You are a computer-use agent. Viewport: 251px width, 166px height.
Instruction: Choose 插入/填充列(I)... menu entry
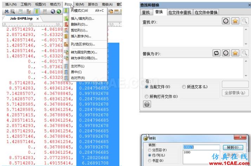(x=85, y=19)
